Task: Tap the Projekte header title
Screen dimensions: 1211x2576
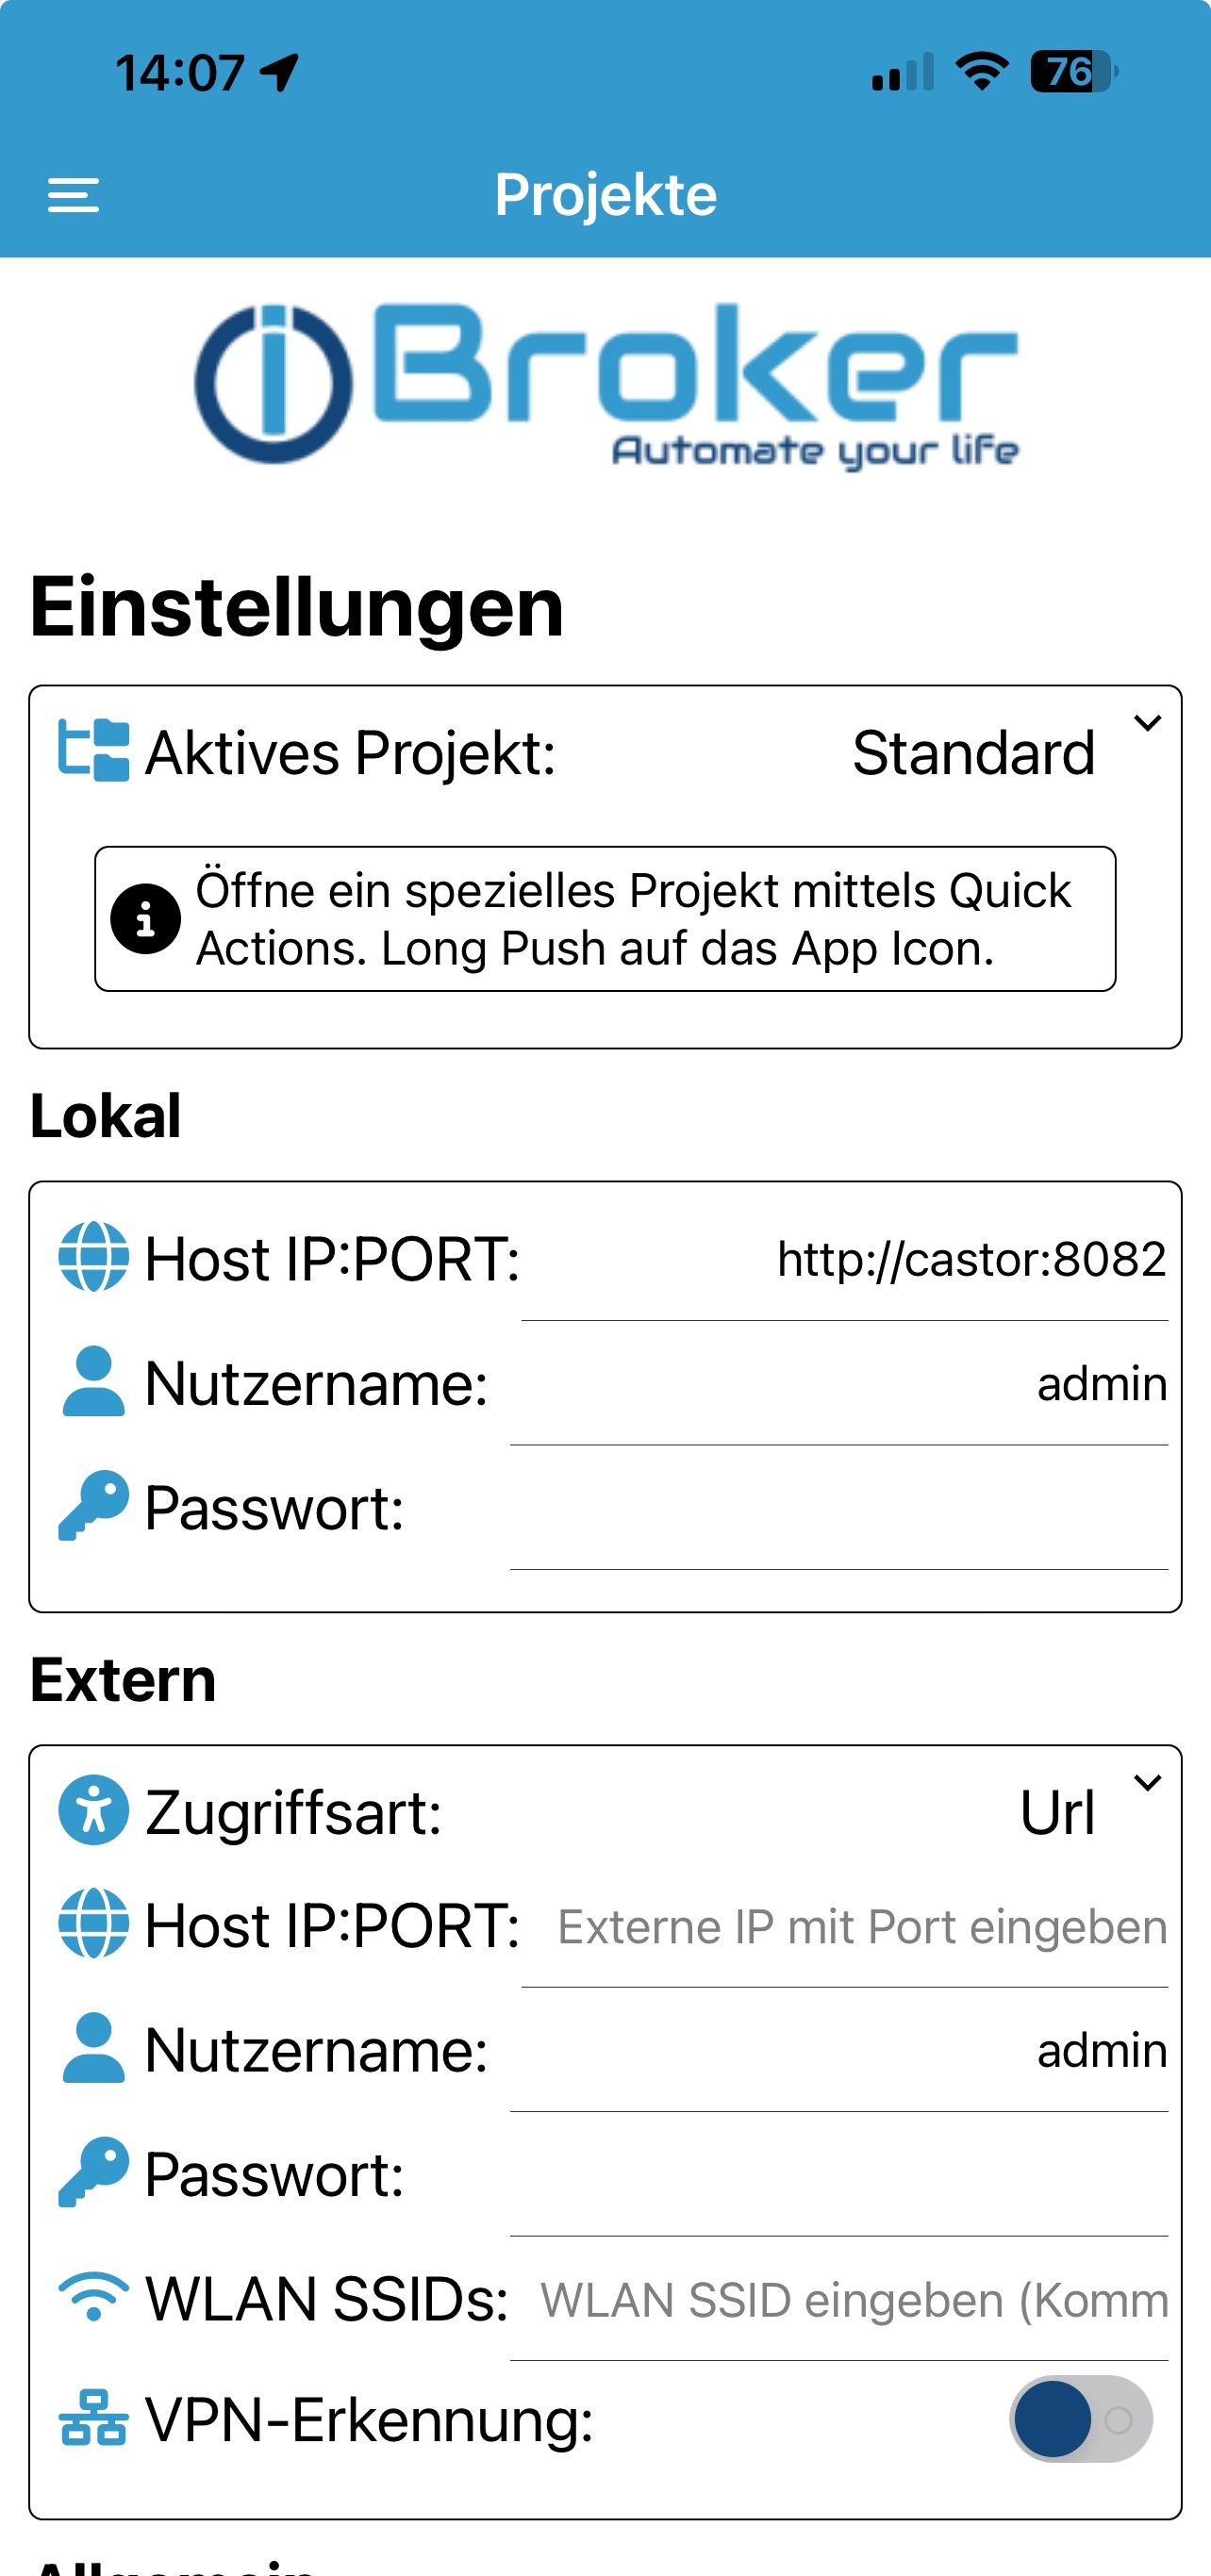Action: click(606, 195)
